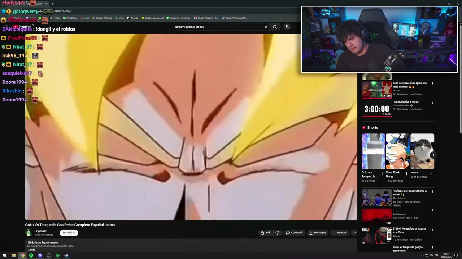The image size is (462, 259).
Task: Open the Compartir share dialog
Action: 294,233
